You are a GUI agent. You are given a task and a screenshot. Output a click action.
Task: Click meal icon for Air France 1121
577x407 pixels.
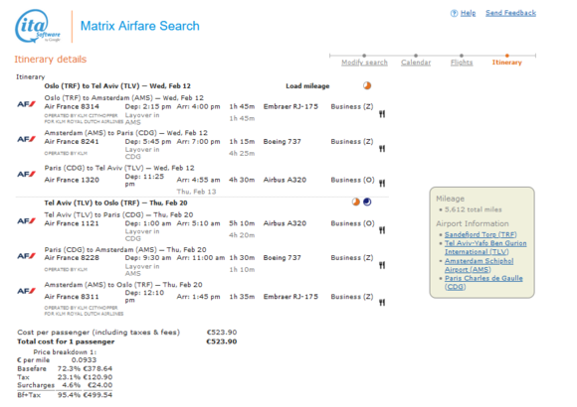[x=382, y=230]
